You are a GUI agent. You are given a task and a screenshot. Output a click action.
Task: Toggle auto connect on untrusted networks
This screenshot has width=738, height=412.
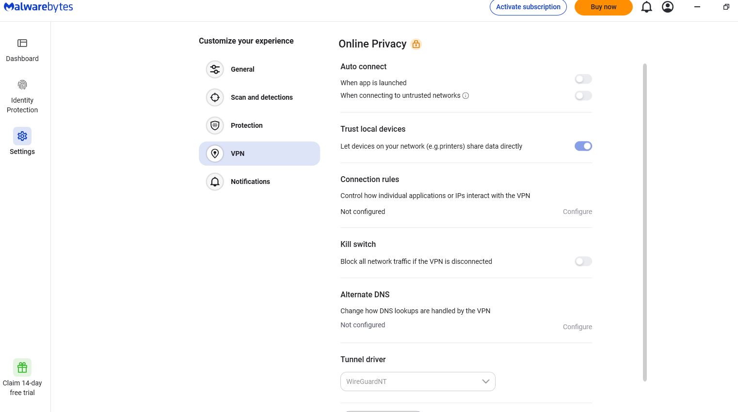(x=583, y=96)
